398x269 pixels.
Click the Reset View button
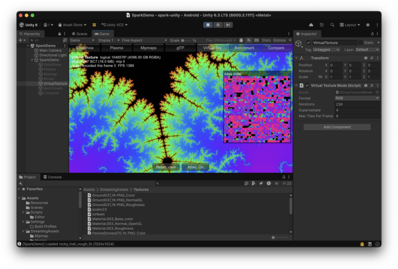pyautogui.click(x=166, y=167)
